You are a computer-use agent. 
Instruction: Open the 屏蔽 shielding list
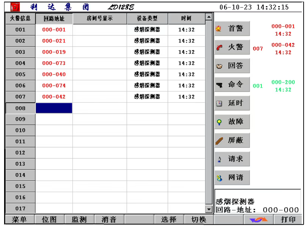pyautogui.click(x=232, y=140)
